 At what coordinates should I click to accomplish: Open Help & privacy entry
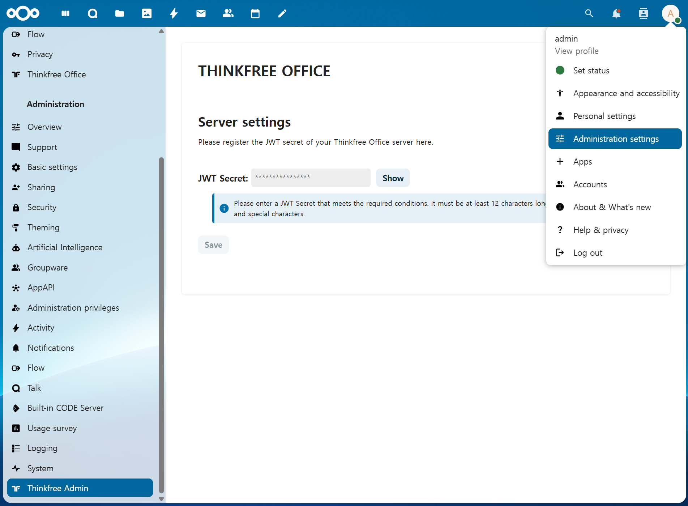(x=615, y=230)
